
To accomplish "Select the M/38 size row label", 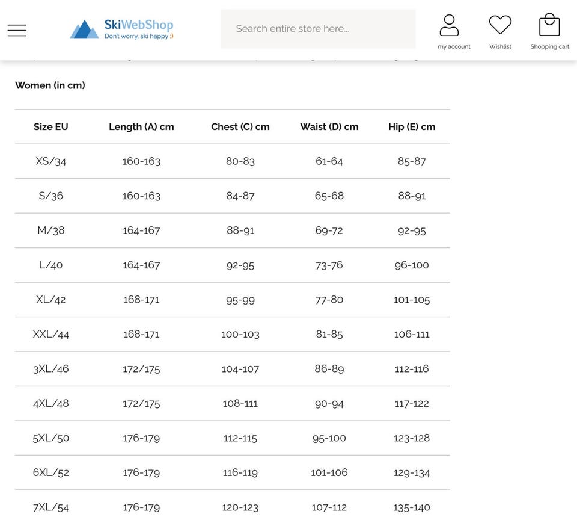I will click(51, 230).
